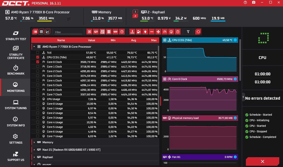283x167 pixels.
Task: Switch to the graph-only view icon
Action: pyautogui.click(x=48, y=32)
